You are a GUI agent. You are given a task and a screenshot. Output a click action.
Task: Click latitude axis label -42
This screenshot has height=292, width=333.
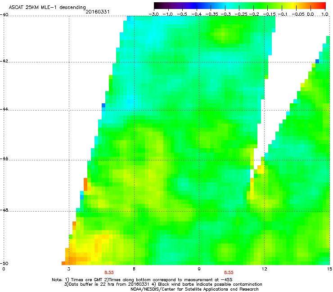4,61
